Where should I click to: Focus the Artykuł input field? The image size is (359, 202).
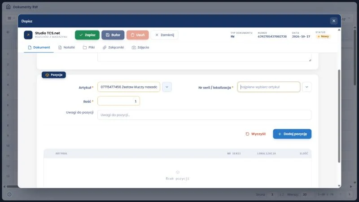[129, 87]
